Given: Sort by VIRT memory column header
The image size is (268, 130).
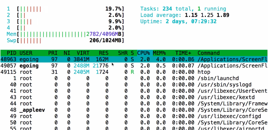Looking at the screenshot, I should 83,53.
